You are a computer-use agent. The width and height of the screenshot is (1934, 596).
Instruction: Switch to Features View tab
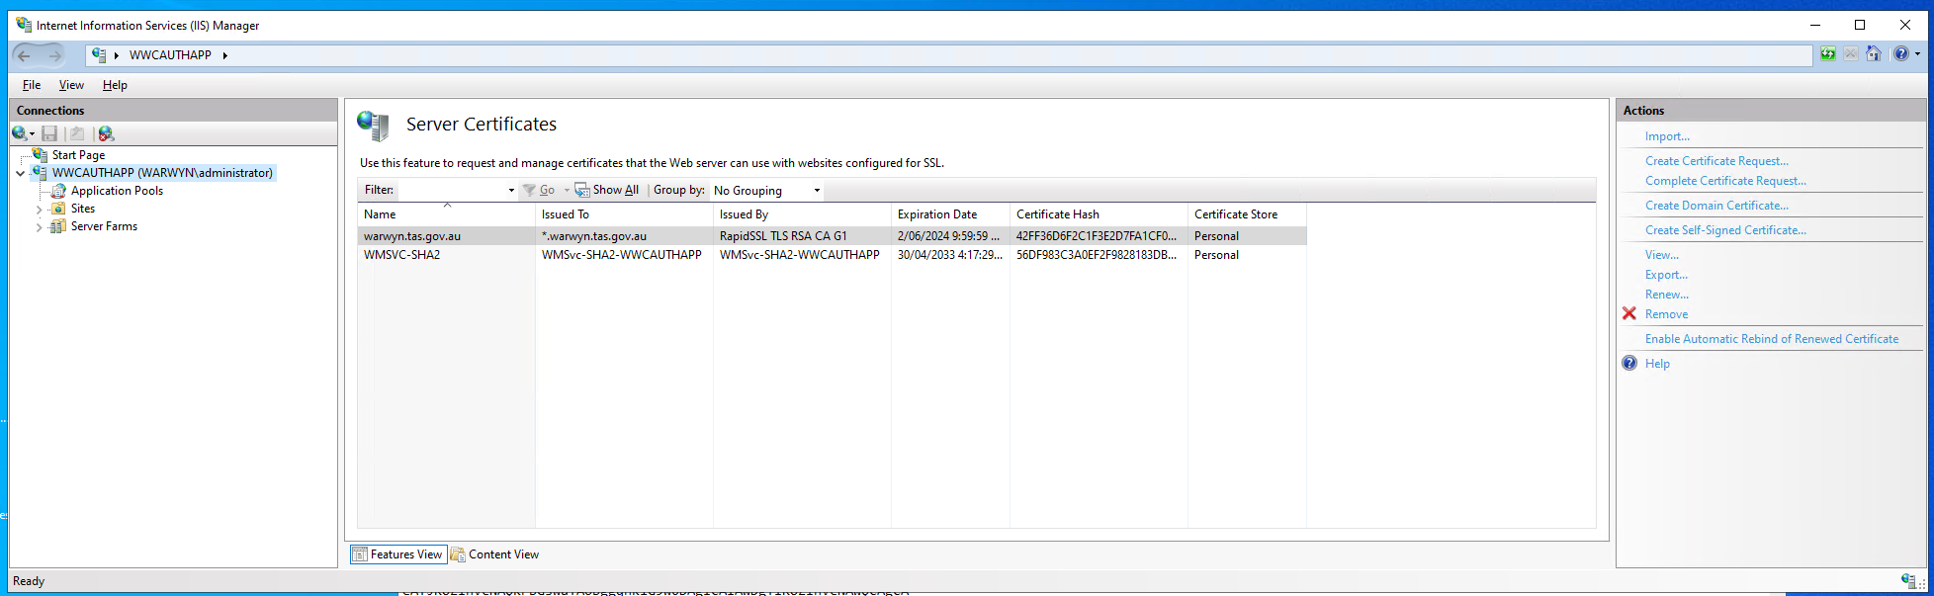click(398, 554)
